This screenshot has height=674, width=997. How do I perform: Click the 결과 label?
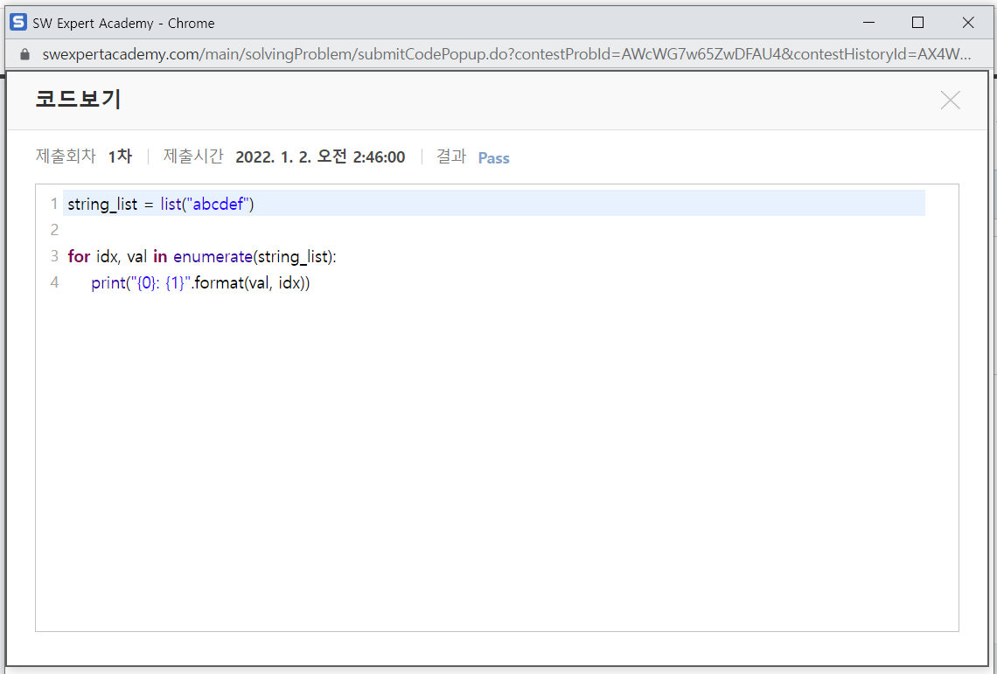tap(450, 156)
